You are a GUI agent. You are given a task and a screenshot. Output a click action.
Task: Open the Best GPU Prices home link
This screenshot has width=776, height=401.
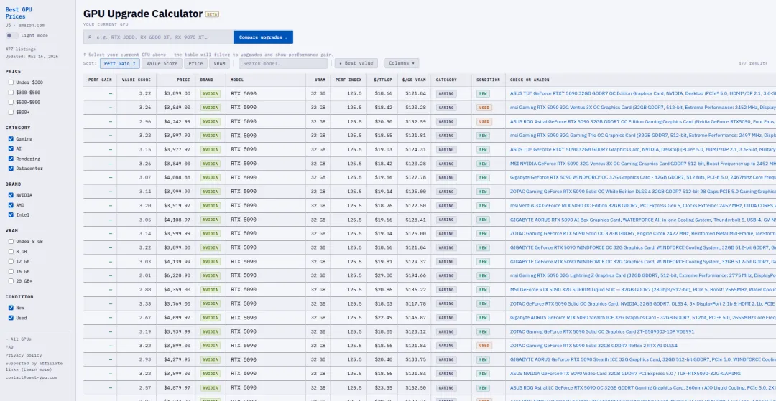point(19,13)
